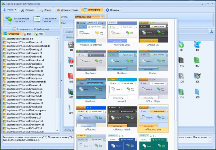Click the instruction text scroll up arrow
The width and height of the screenshot is (216, 150).
[210, 137]
